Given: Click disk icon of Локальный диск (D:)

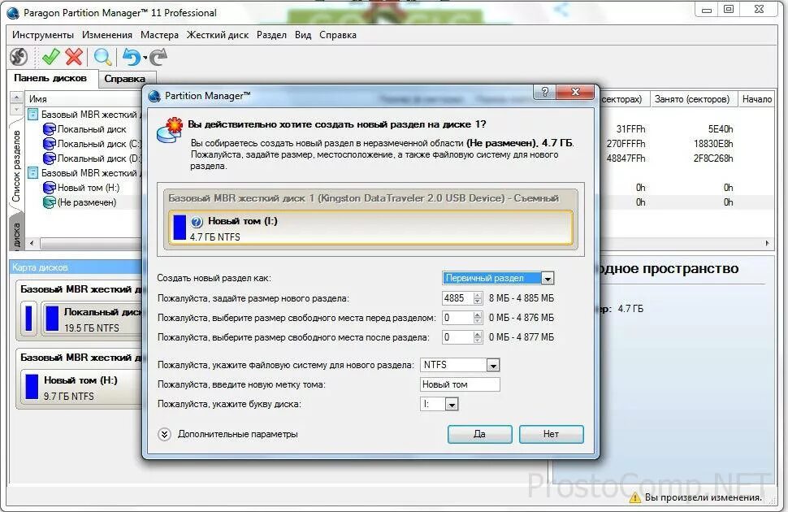Looking at the screenshot, I should tap(50, 158).
